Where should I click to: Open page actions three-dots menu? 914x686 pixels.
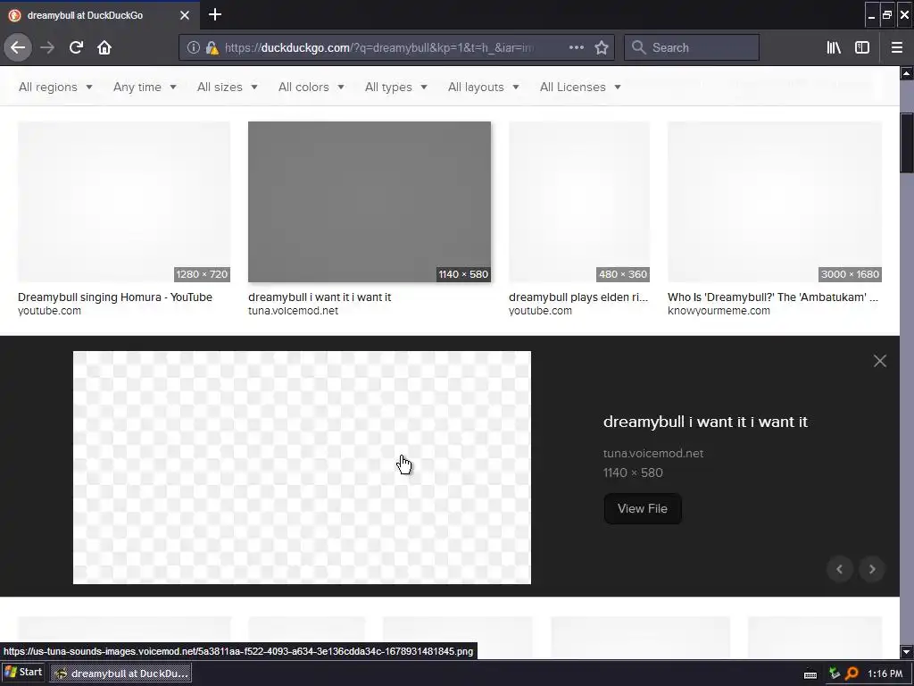coord(576,47)
